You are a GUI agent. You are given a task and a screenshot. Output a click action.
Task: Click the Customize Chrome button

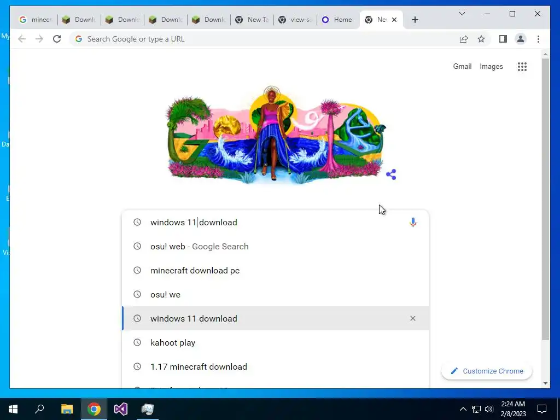pyautogui.click(x=486, y=371)
